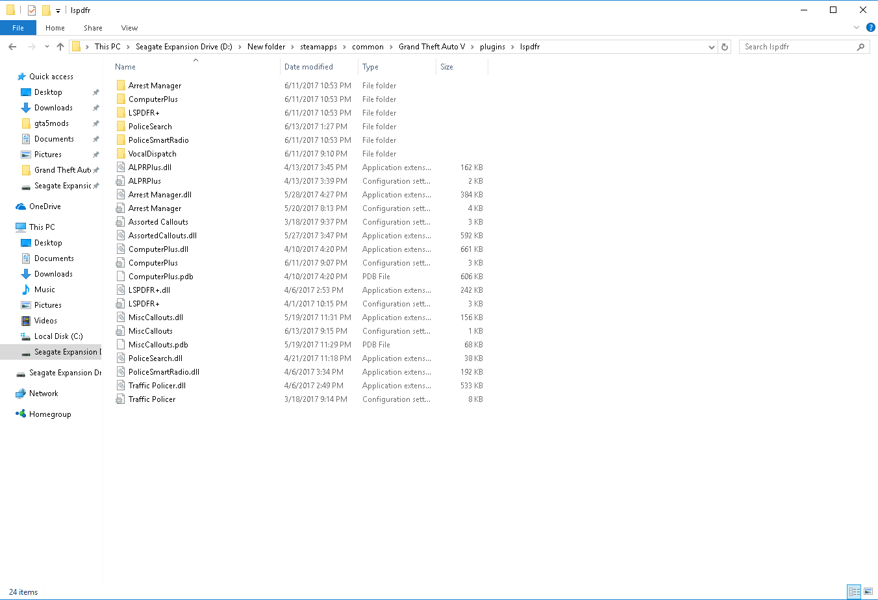The height and width of the screenshot is (600, 878).
Task: Select the LSPDFR+ configuration settings file icon
Action: point(121,304)
